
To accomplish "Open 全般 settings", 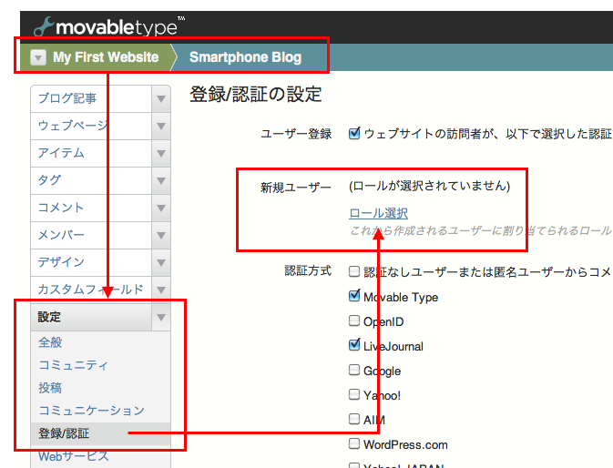I will (50, 342).
